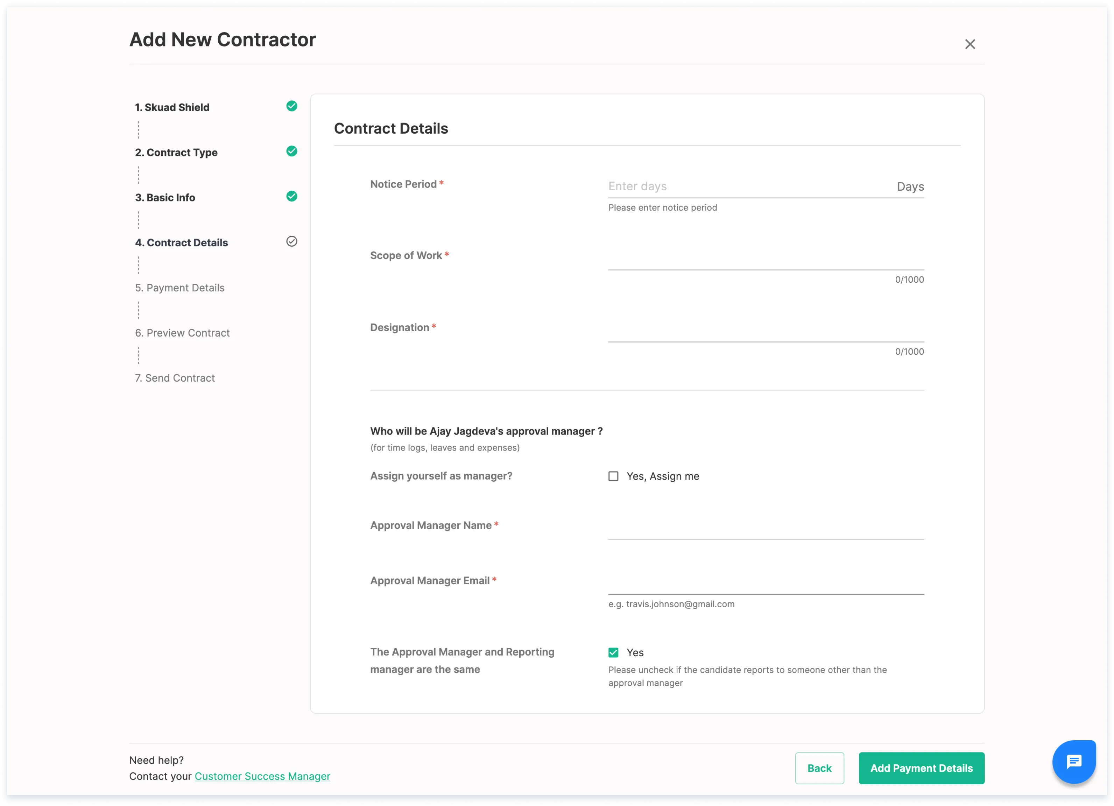The height and width of the screenshot is (806, 1114).
Task: Go to step 1. Skuad Shield
Action: (172, 107)
